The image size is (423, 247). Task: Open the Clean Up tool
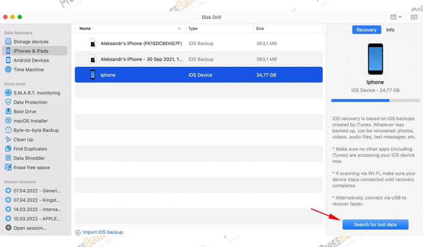pyautogui.click(x=23, y=140)
